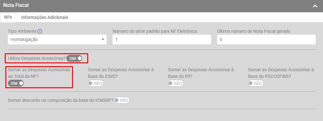Click the Tipo Ambiente help icon

[x=40, y=32]
